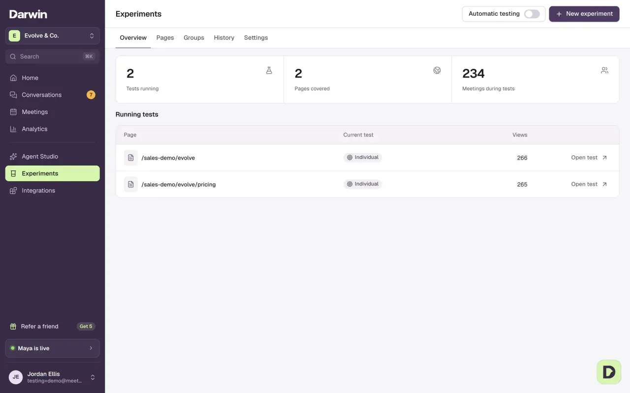Click the Experiments beaker icon in sidebar

13,173
